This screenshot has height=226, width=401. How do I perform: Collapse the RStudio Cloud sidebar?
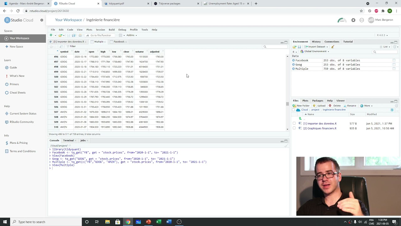[42, 20]
